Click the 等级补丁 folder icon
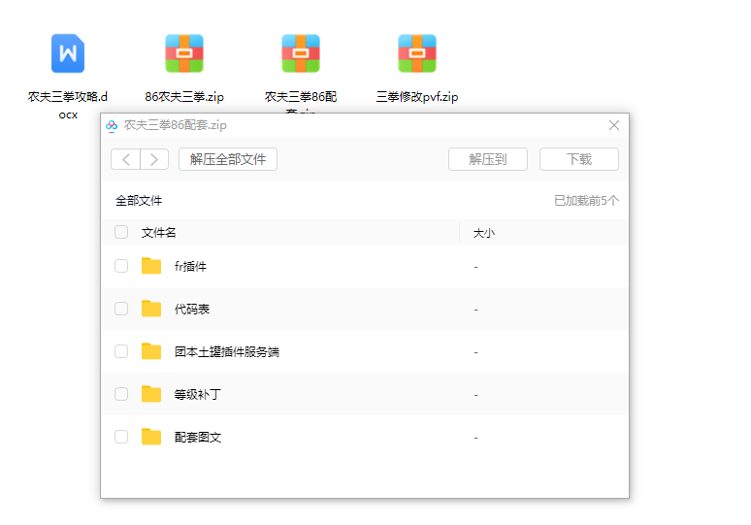751x525 pixels. 151,394
